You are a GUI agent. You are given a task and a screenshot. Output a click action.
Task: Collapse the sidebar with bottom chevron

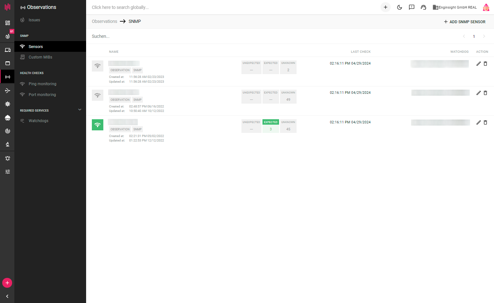coord(7,296)
